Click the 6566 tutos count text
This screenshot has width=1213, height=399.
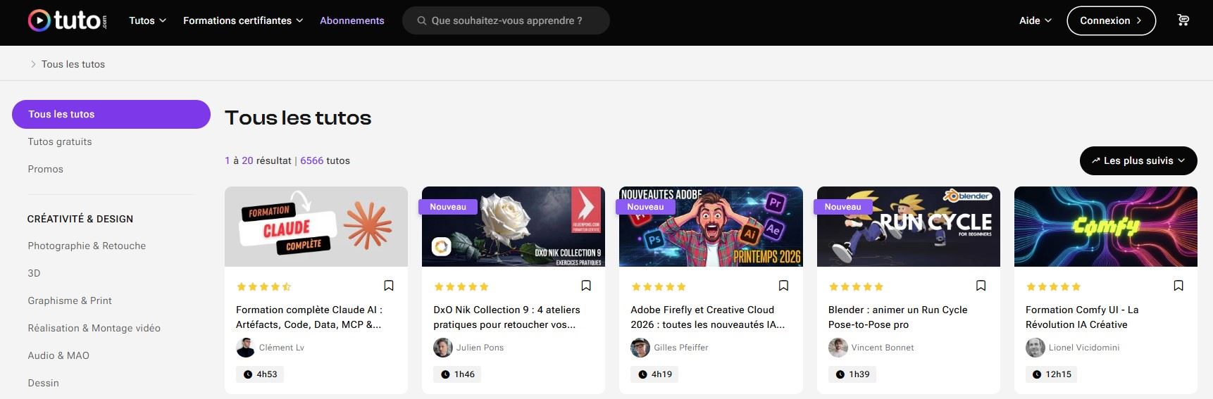click(325, 160)
